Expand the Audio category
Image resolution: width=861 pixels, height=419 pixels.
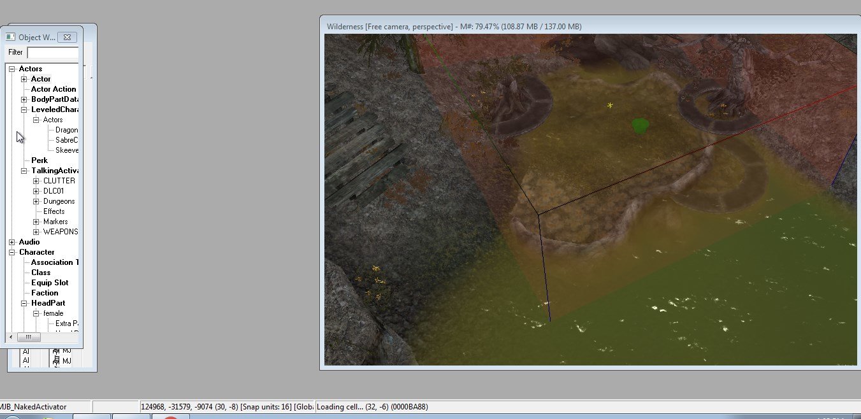click(12, 242)
